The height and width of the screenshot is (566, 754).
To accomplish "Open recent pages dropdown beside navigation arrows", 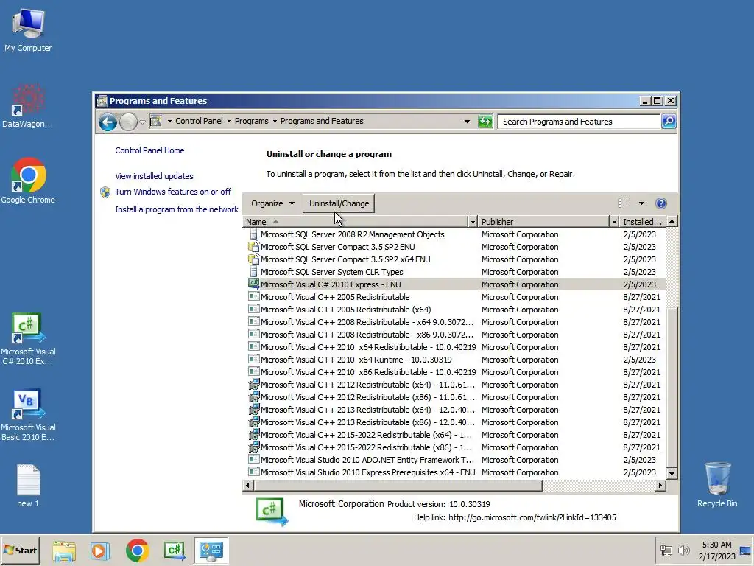I will coord(142,122).
